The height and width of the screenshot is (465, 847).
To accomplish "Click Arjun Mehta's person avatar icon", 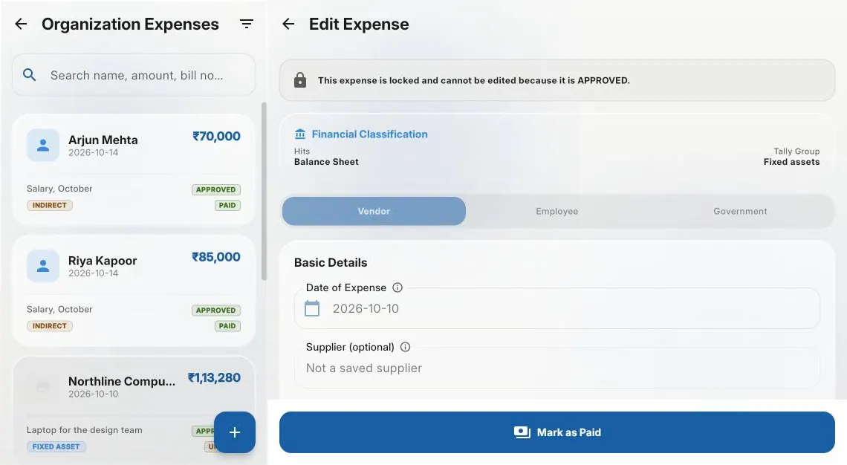I will point(42,145).
